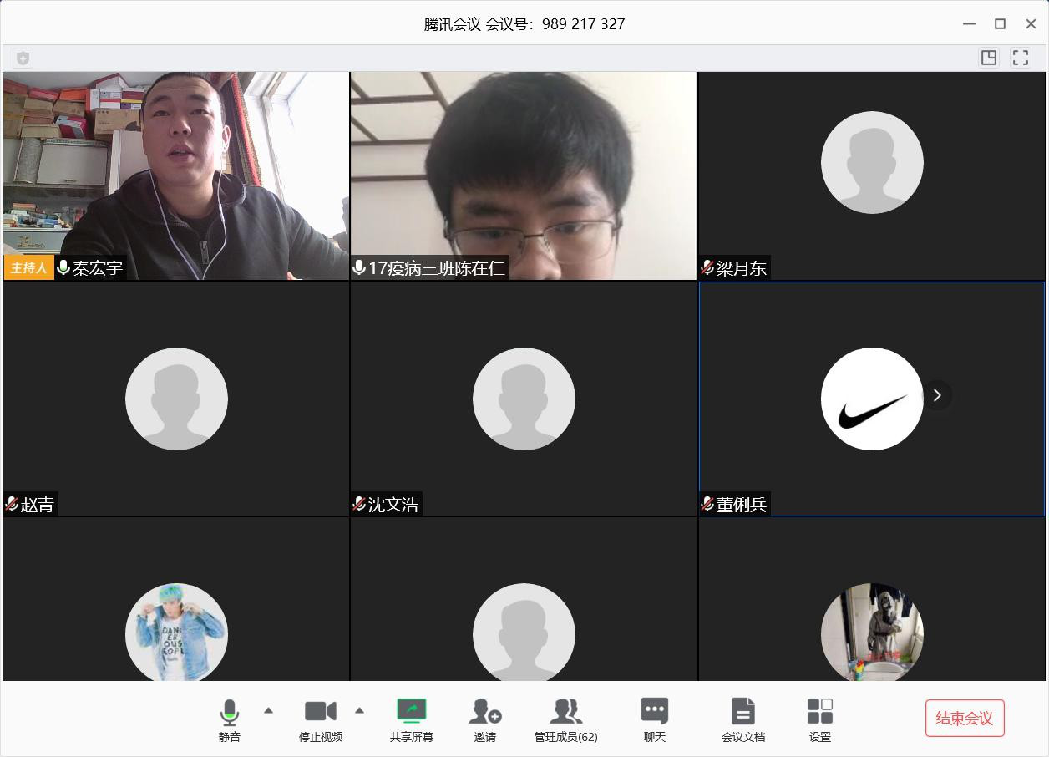1049x757 pixels.
Task: Go to next page of participants arrow
Action: 937,395
